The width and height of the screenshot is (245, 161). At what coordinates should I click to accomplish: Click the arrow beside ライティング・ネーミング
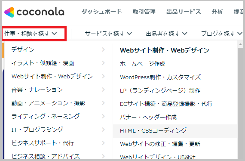[x=103, y=116]
